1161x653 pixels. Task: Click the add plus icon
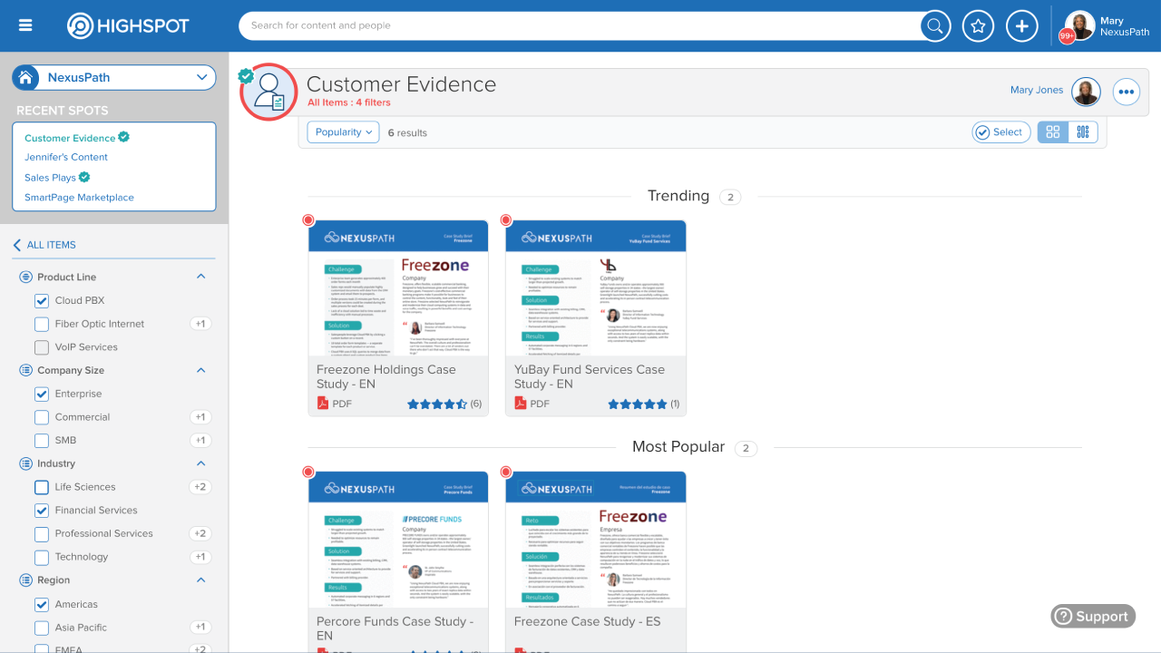1021,25
